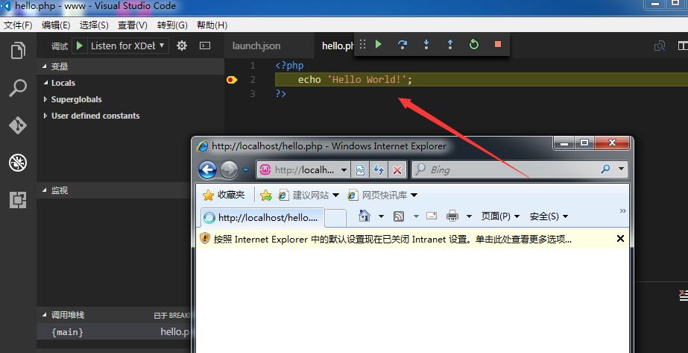Restart debugging session
This screenshot has width=688, height=353.
point(474,44)
